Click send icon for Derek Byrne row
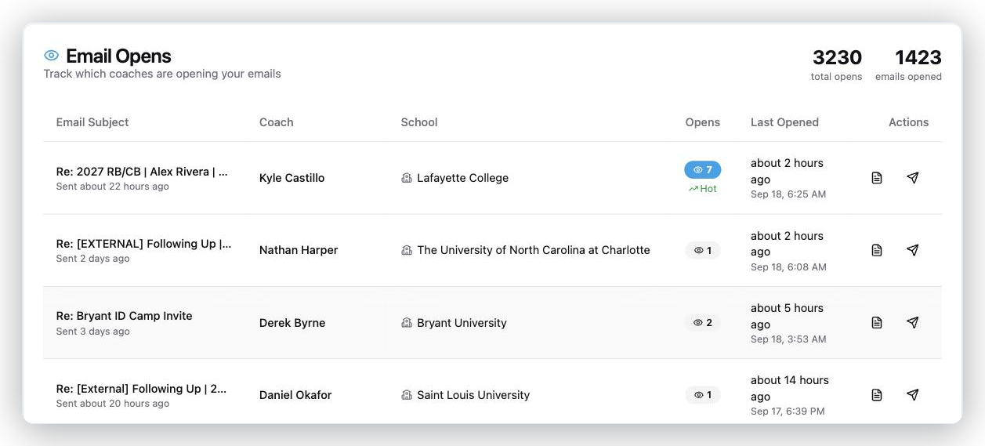Viewport: 985px width, 446px height. 912,322
